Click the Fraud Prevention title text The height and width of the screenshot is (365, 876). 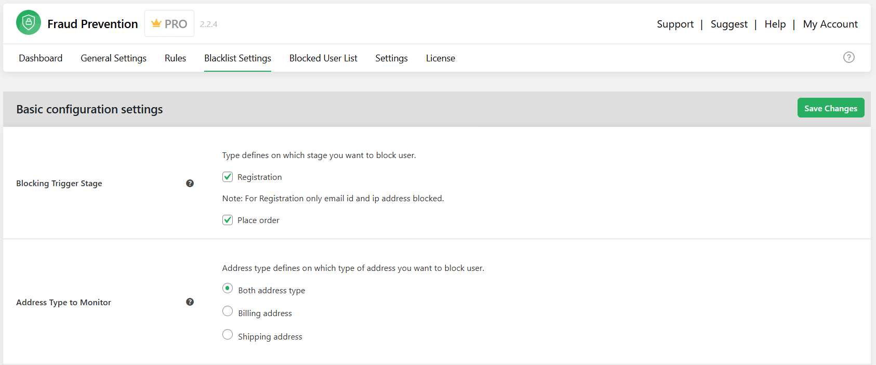click(x=92, y=24)
